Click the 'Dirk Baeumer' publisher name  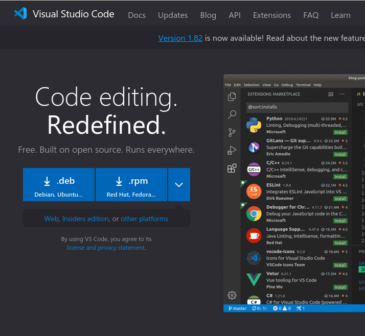coord(280,198)
